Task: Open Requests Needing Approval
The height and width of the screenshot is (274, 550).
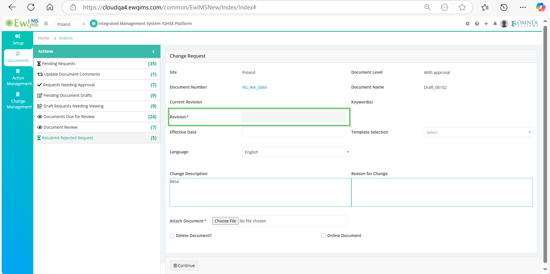Action: [x=97, y=85]
